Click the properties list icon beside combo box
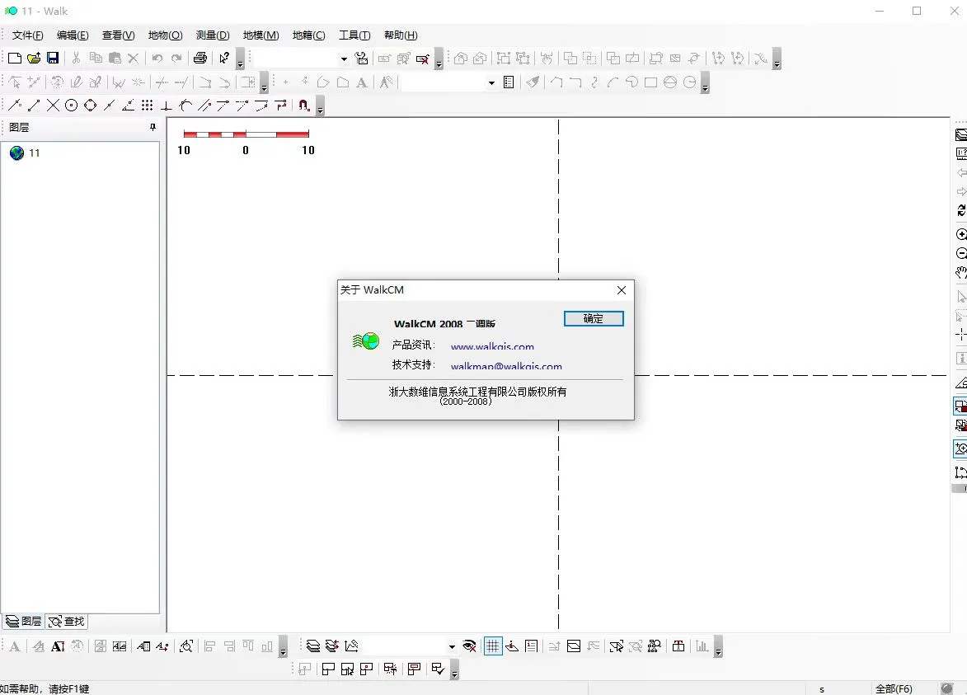Viewport: 967px width, 695px height. coord(509,82)
